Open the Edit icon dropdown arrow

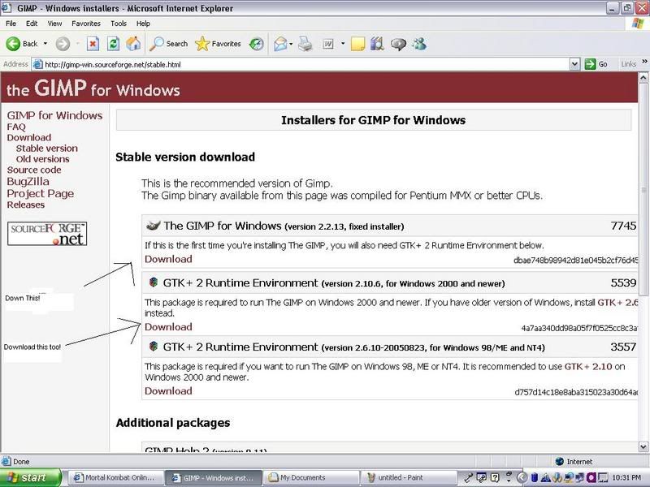pos(343,44)
